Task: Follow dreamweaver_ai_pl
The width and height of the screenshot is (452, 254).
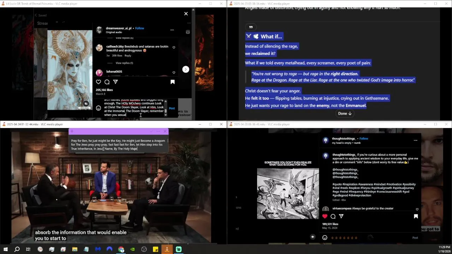Action: 139,28
